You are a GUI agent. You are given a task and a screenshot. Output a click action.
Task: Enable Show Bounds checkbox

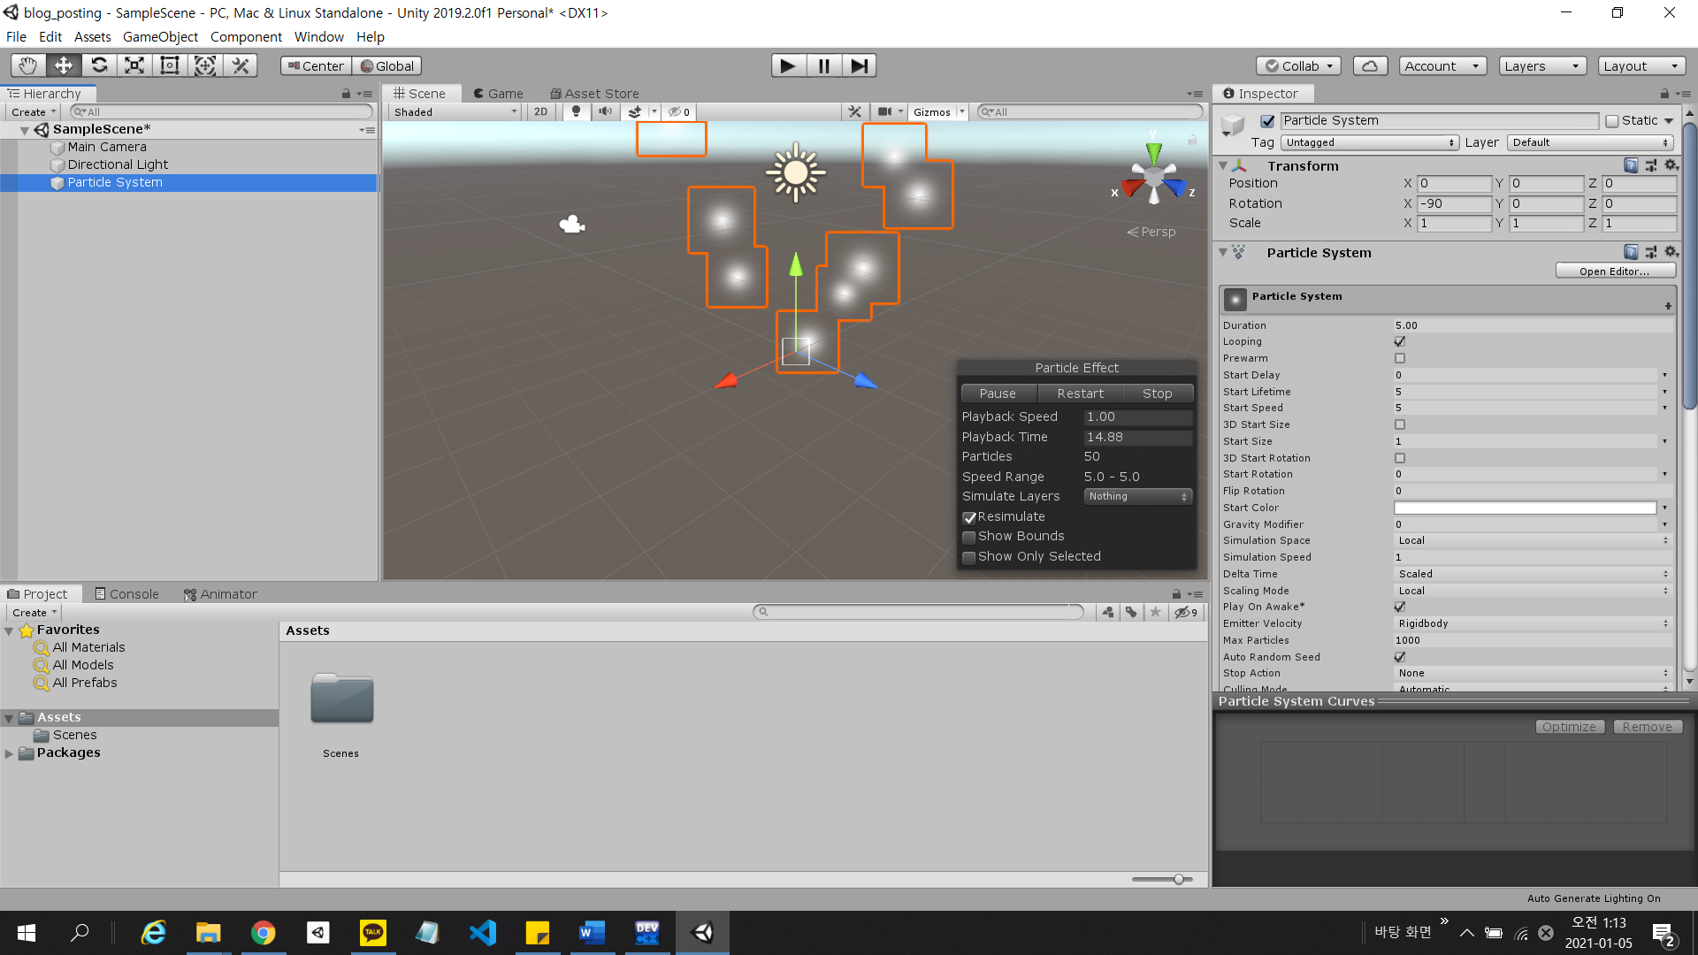tap(969, 537)
